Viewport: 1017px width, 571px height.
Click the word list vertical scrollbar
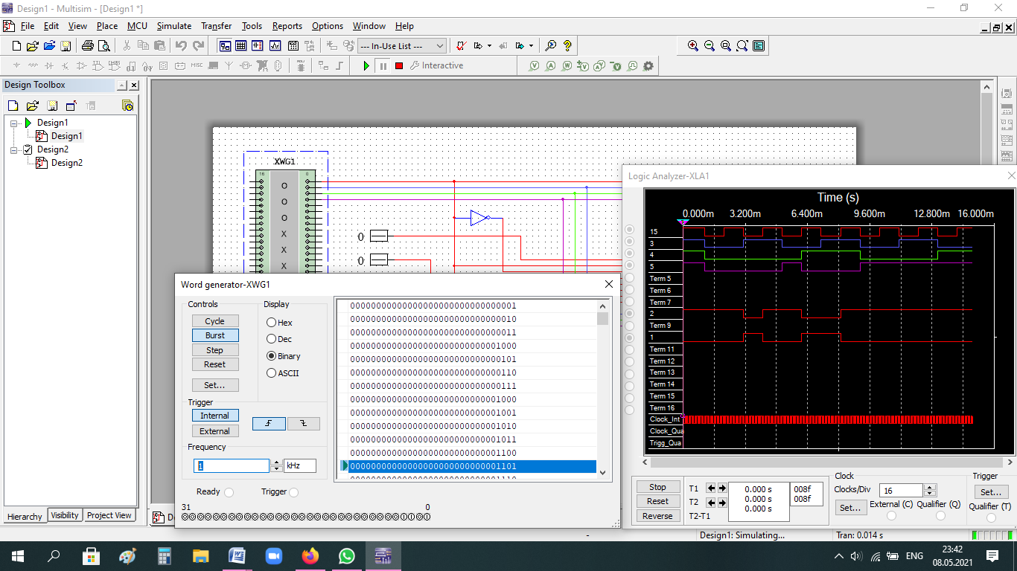click(x=602, y=387)
